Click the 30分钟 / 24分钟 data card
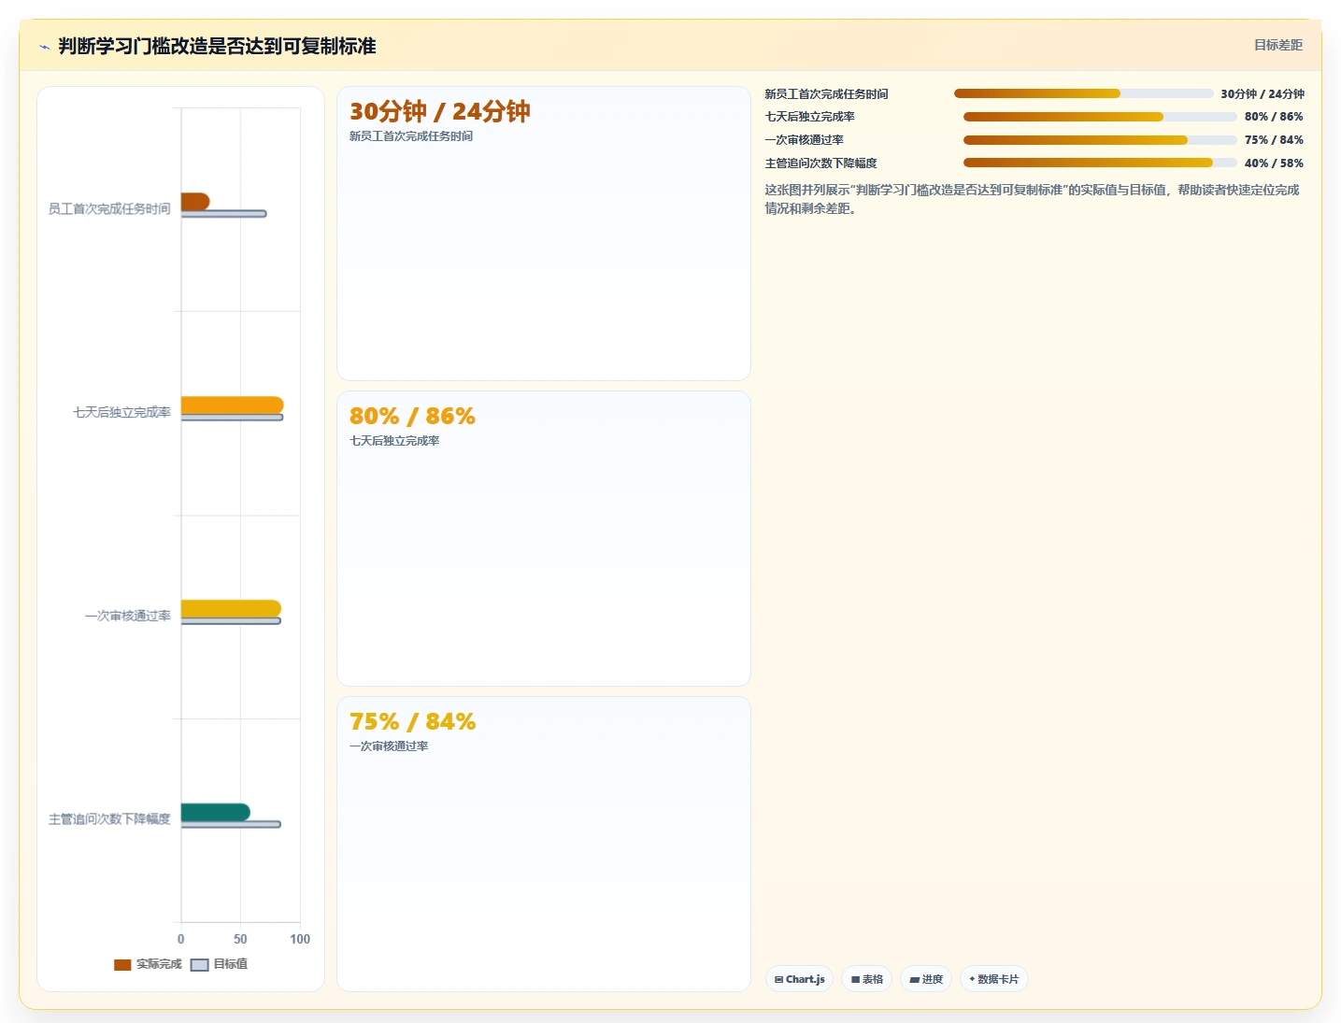1341x1023 pixels. 544,234
